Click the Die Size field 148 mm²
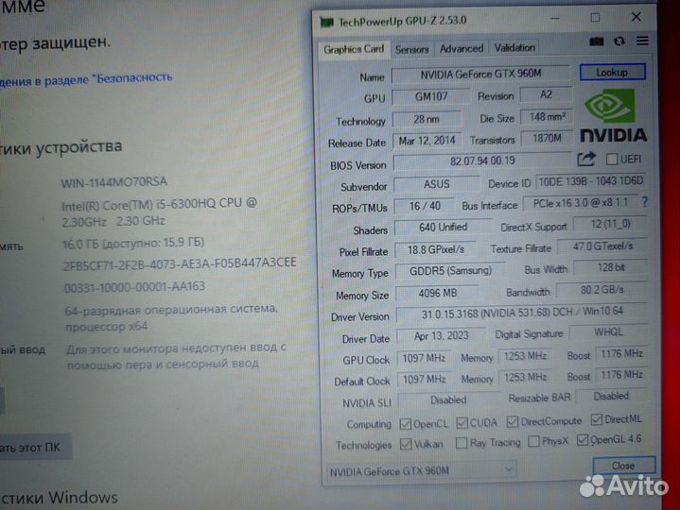Image resolution: width=680 pixels, height=510 pixels. [x=547, y=117]
